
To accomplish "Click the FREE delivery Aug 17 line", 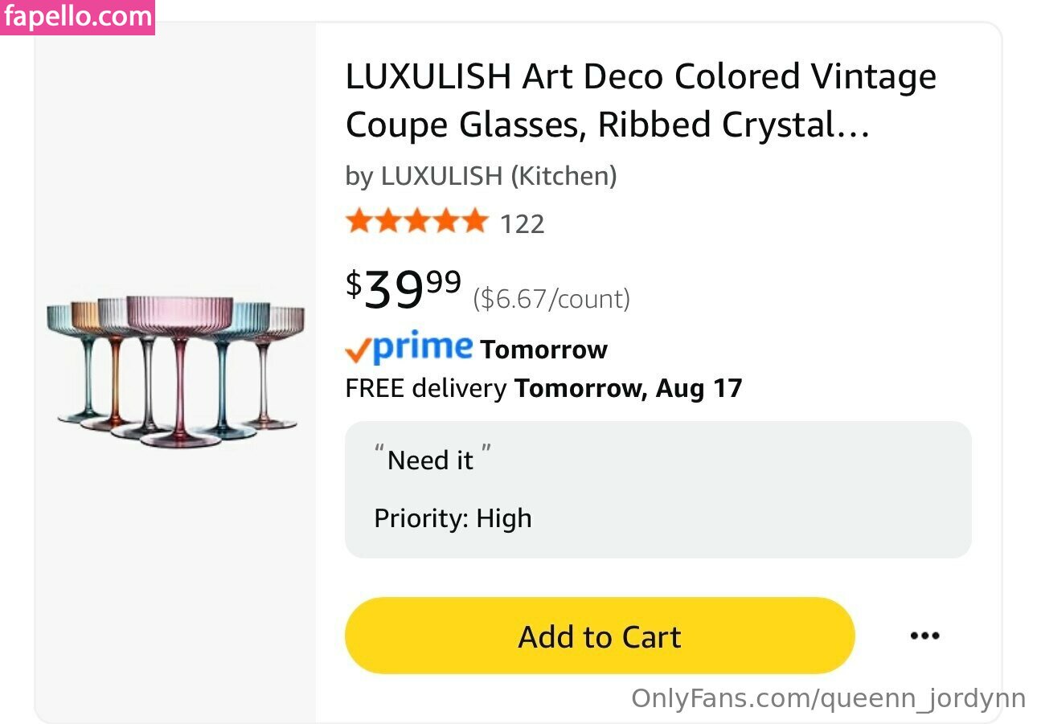I will [x=543, y=389].
